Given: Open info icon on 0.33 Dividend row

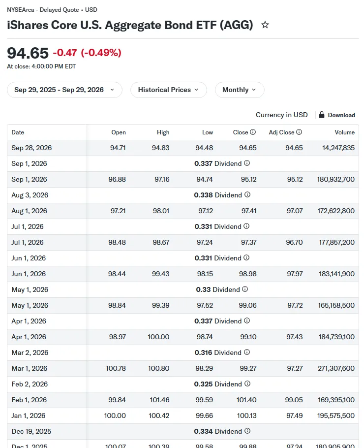Looking at the screenshot, I should click(245, 289).
